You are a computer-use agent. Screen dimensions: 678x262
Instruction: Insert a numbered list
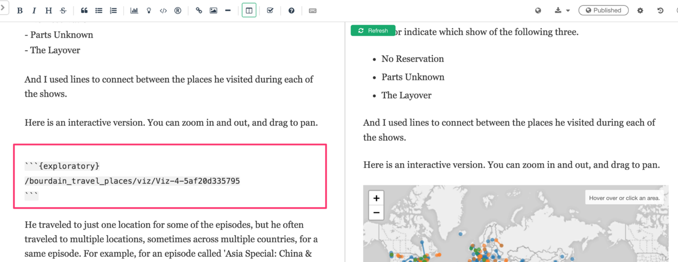tap(113, 11)
